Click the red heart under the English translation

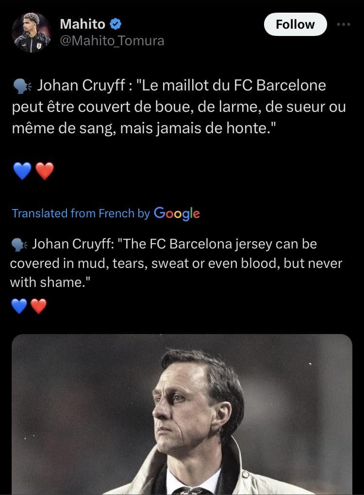coord(38,306)
